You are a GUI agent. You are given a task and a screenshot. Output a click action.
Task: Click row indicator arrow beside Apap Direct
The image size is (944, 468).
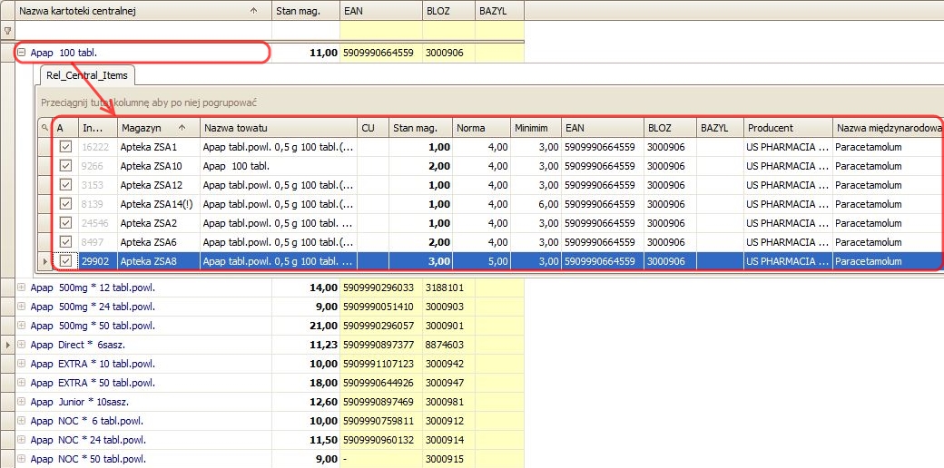(x=7, y=345)
